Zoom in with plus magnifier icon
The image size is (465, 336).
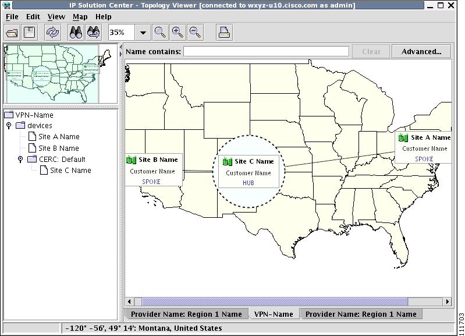pos(178,33)
